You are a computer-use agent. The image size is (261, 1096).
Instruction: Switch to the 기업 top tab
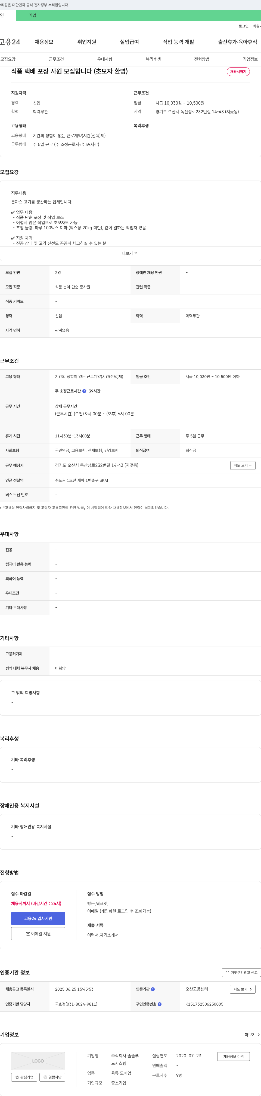pos(33,15)
